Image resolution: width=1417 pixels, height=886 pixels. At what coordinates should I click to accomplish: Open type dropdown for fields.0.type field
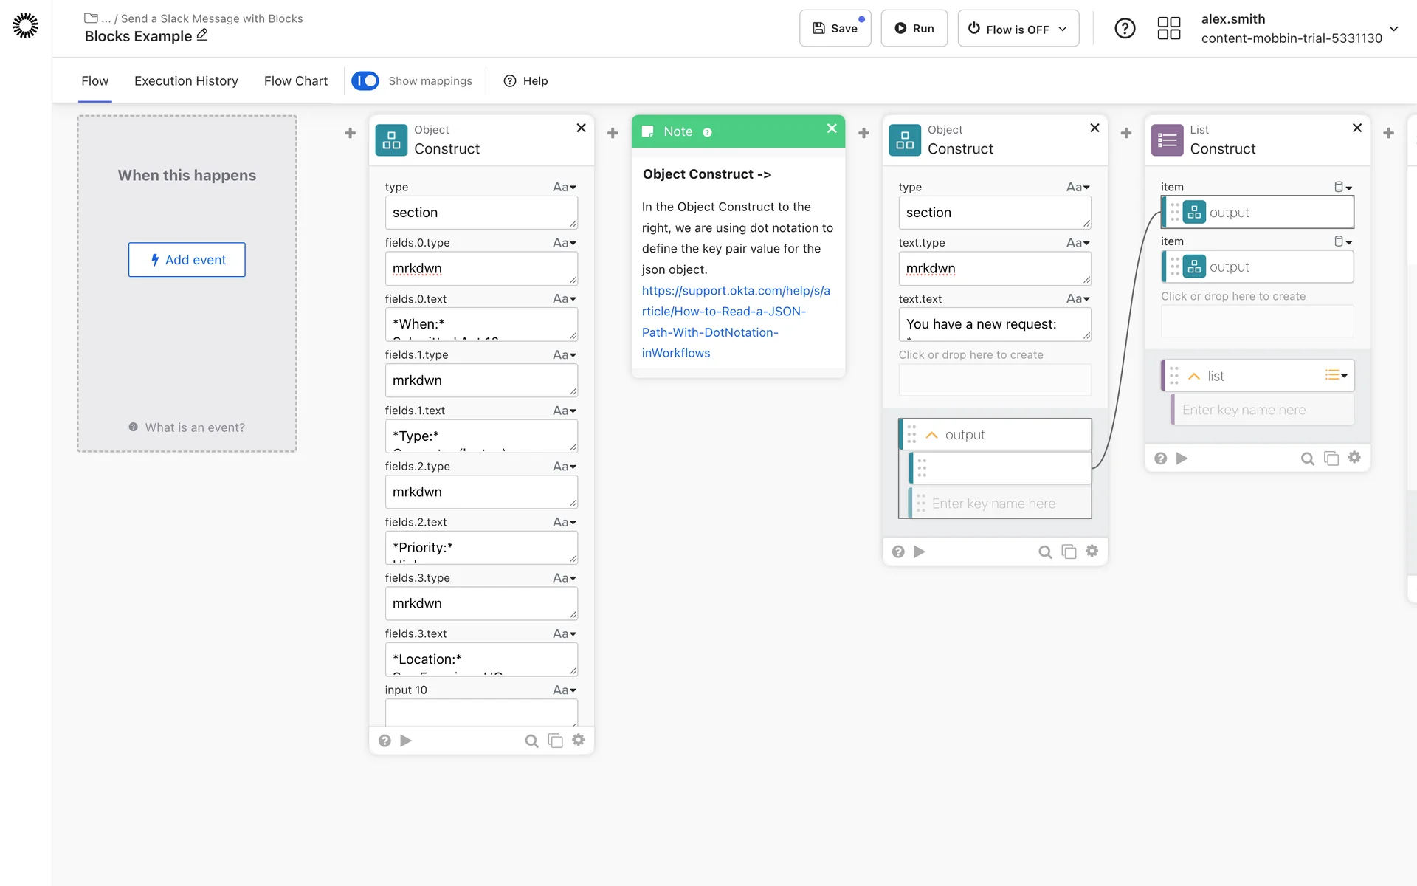coord(565,243)
